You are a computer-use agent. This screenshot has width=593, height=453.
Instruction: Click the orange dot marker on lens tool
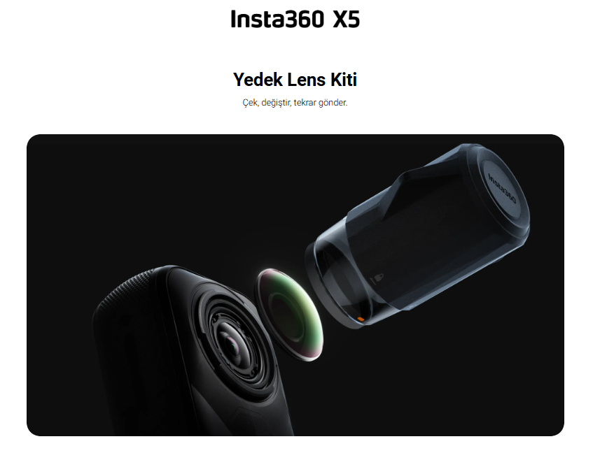(x=361, y=319)
